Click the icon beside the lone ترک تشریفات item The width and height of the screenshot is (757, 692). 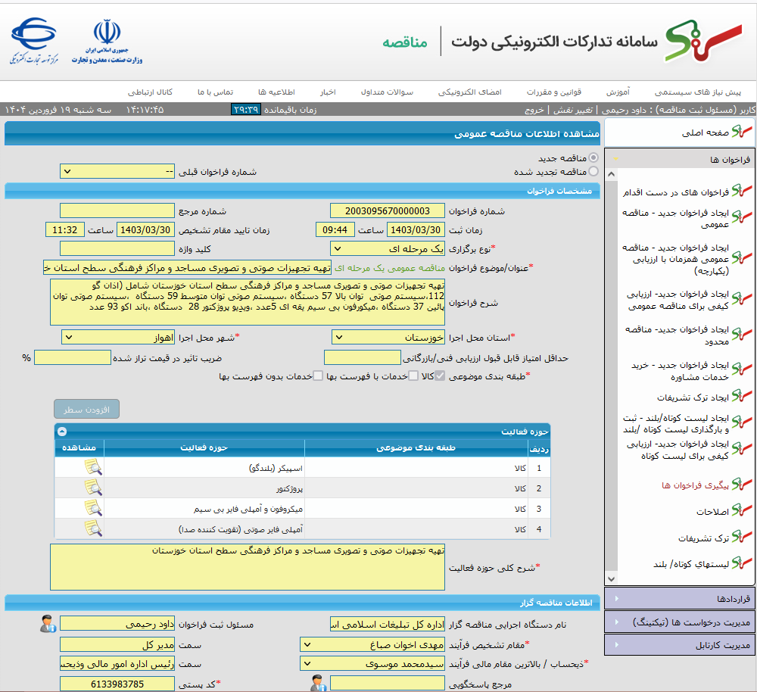(x=742, y=537)
